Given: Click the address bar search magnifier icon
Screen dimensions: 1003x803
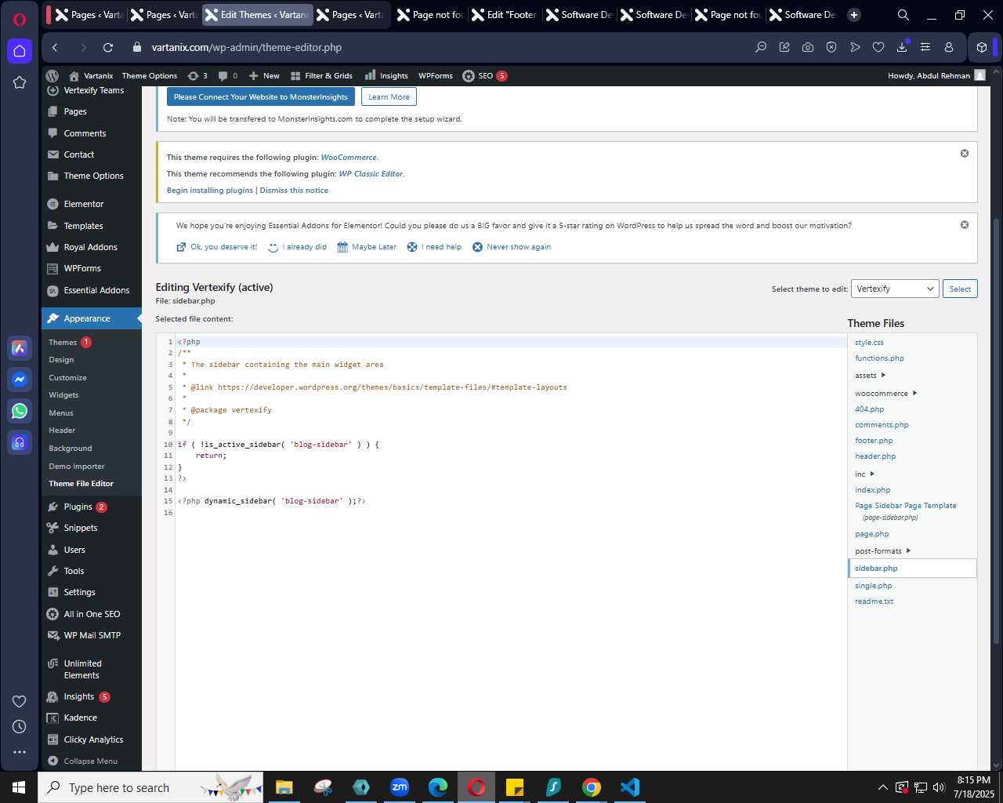Looking at the screenshot, I should [761, 48].
